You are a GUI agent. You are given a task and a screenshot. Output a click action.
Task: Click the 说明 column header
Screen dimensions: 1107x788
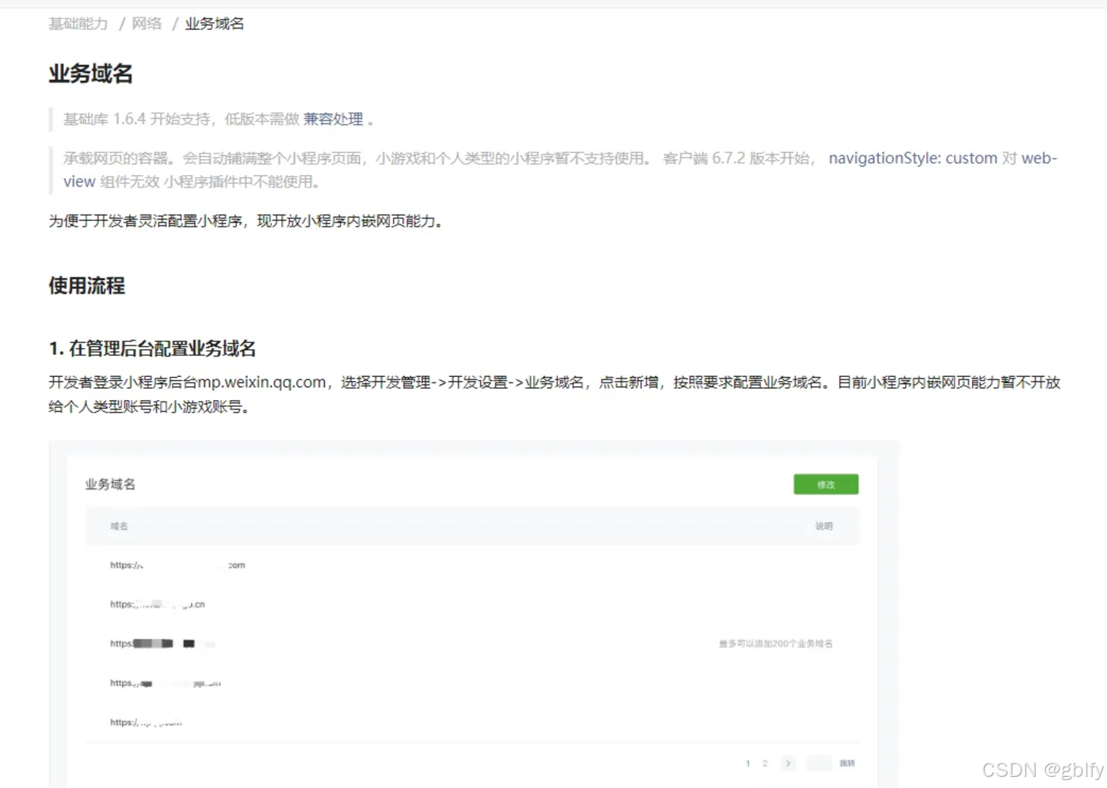point(824,527)
